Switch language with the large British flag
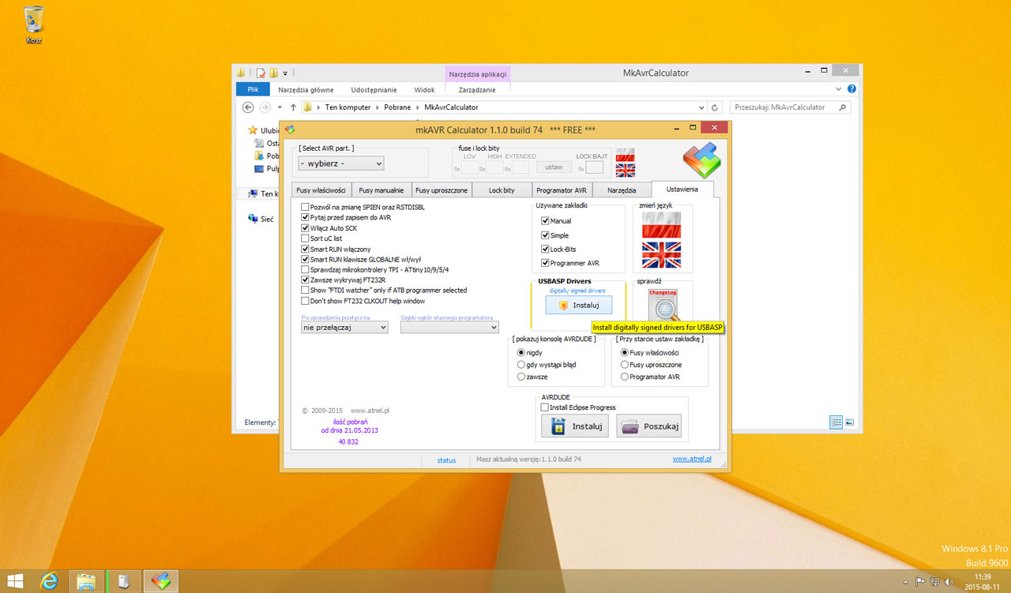 661,255
